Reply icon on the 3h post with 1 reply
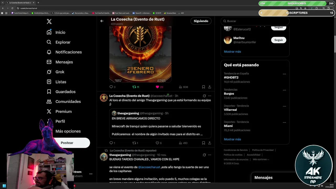Screen dimensions: 336x189 pos(111,143)
